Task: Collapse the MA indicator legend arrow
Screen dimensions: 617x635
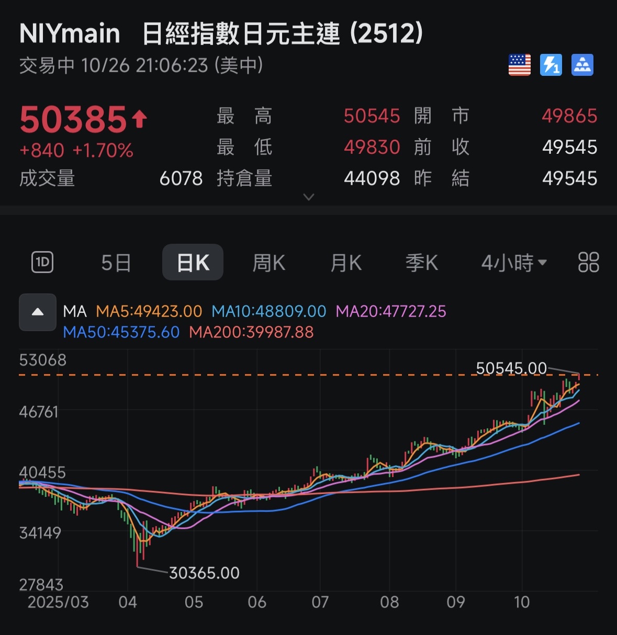Action: click(x=38, y=312)
